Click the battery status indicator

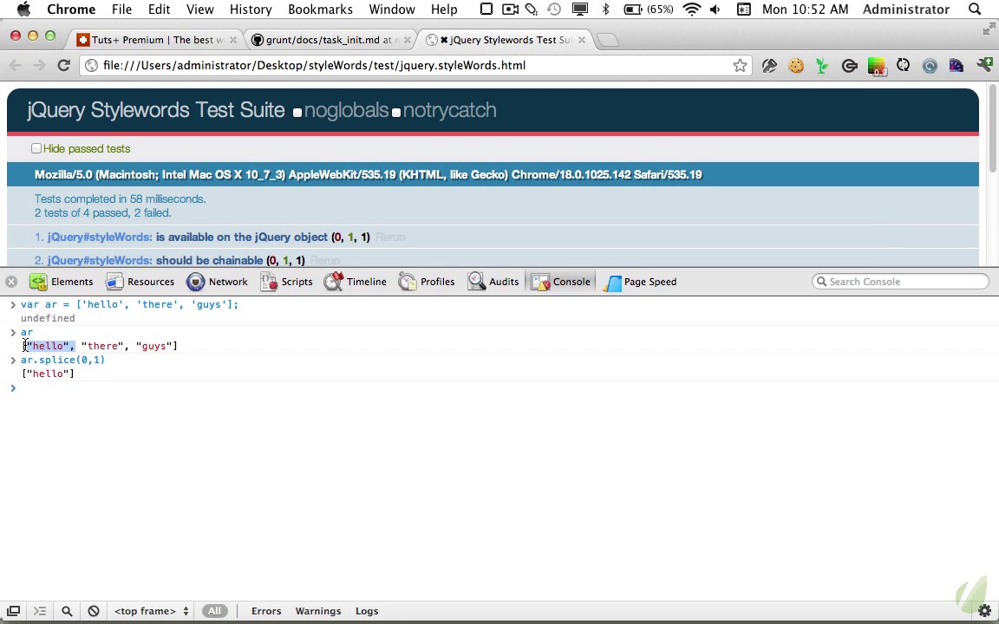point(648,9)
